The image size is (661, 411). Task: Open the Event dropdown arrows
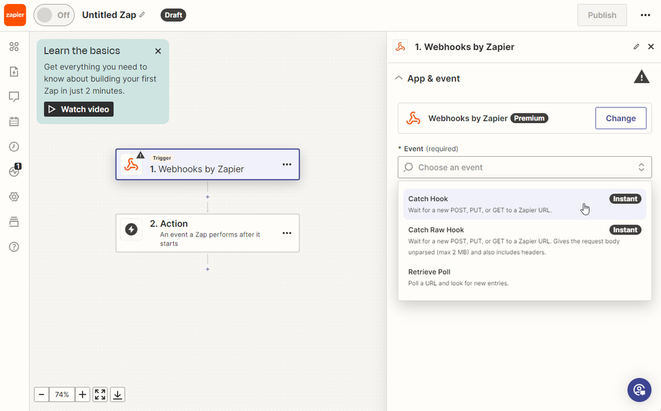pyautogui.click(x=641, y=167)
